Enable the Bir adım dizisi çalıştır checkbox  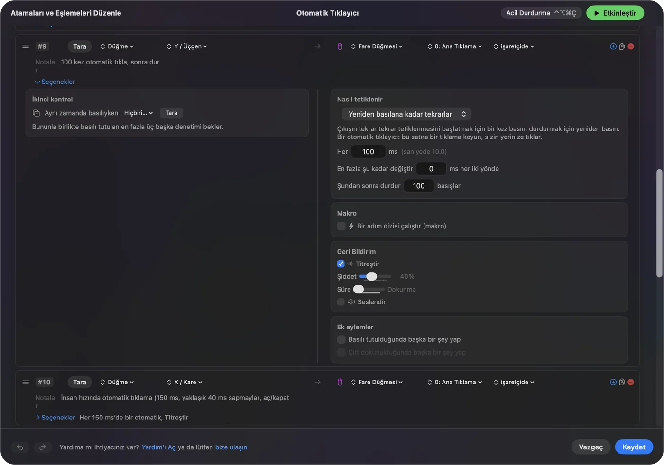pos(341,226)
